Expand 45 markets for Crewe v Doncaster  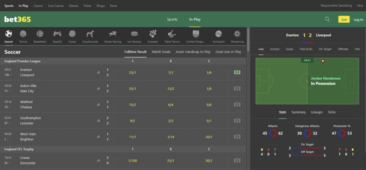[x=7, y=163]
